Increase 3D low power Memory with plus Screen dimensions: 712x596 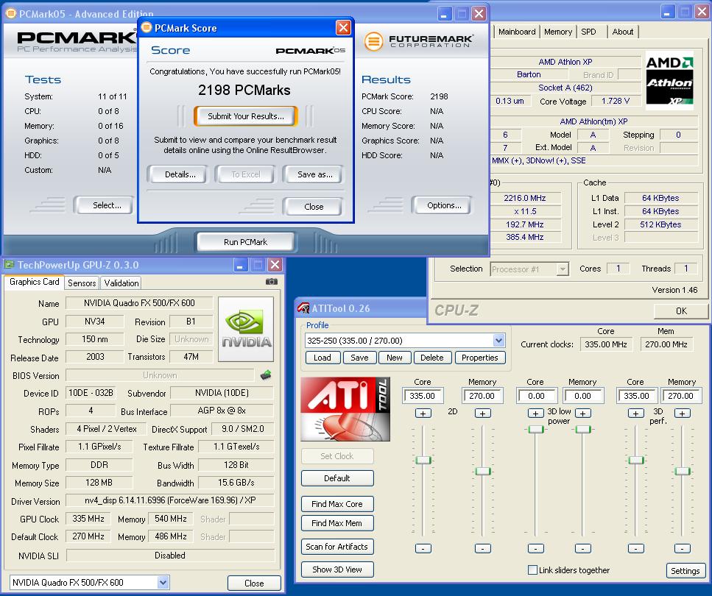[583, 413]
